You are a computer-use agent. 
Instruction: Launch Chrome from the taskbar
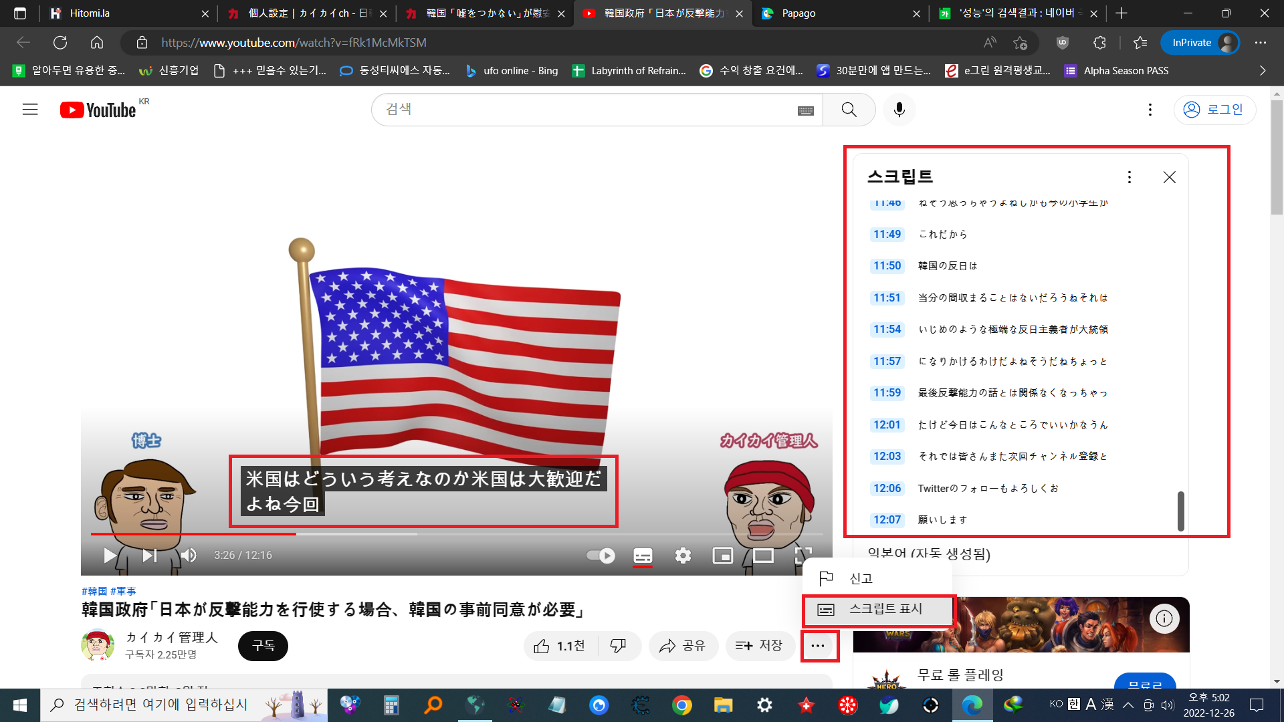coord(682,705)
